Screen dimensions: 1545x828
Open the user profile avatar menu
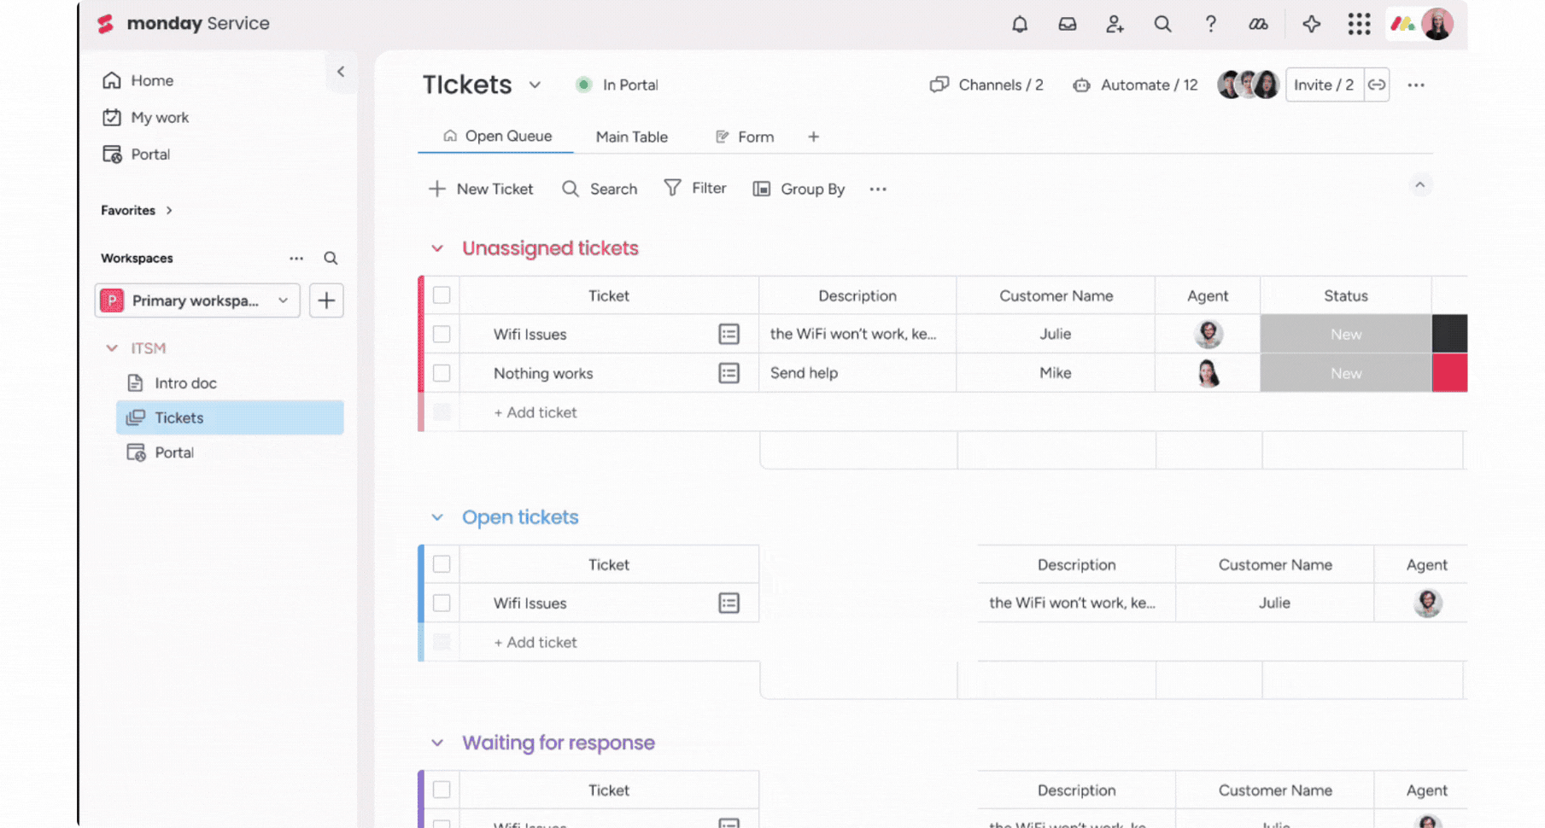coord(1437,24)
